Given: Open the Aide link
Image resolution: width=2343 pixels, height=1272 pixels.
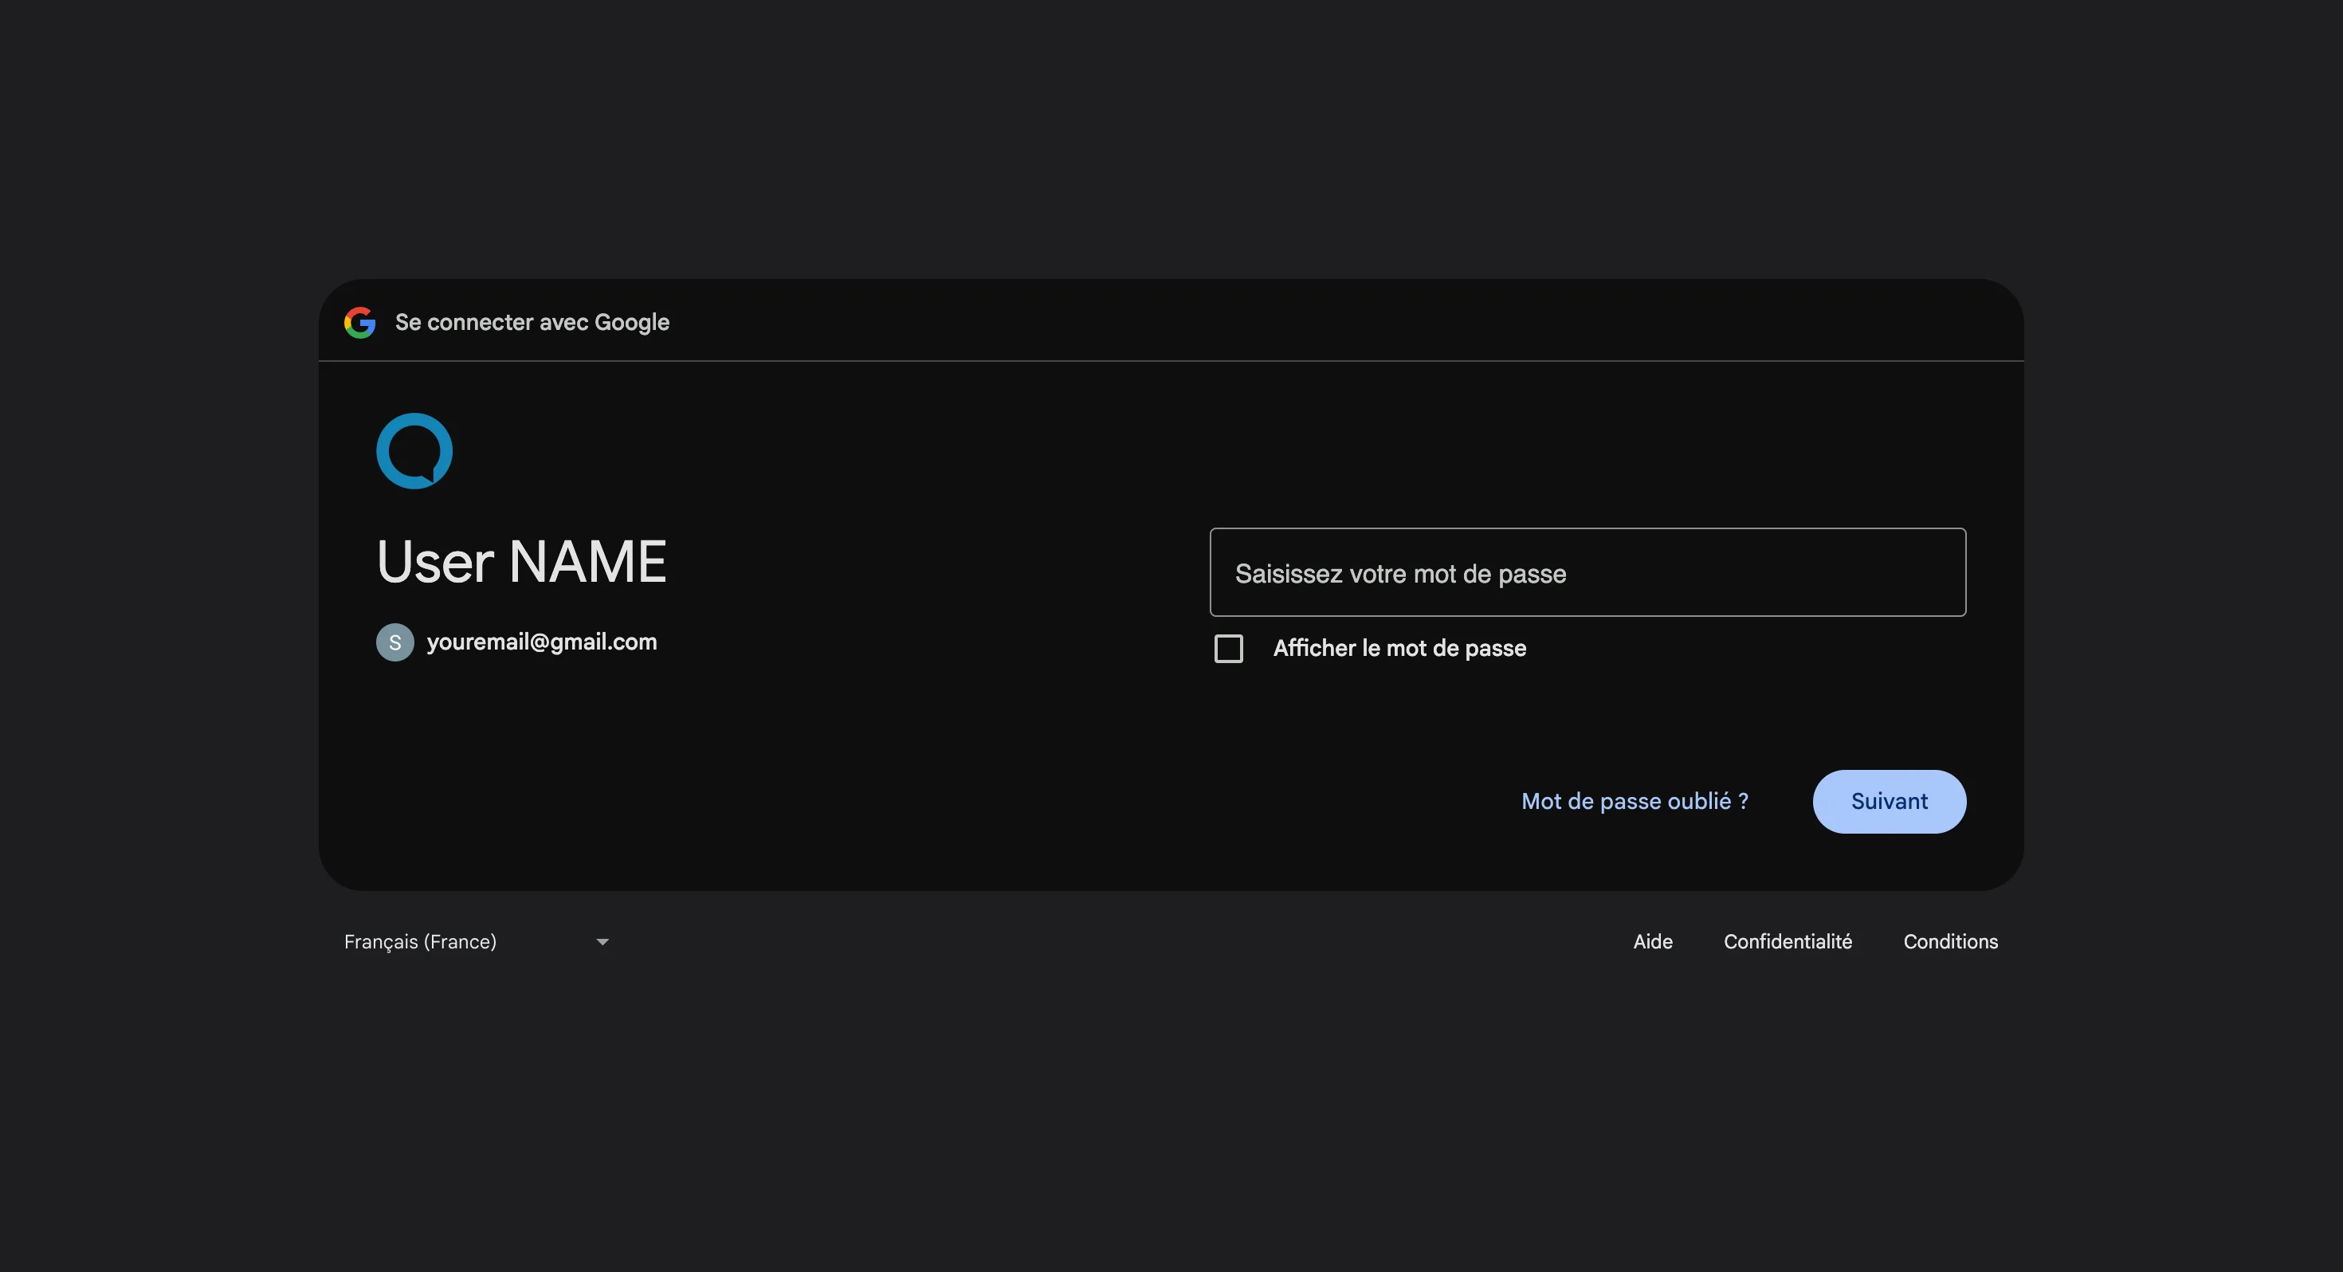Looking at the screenshot, I should 1653,942.
